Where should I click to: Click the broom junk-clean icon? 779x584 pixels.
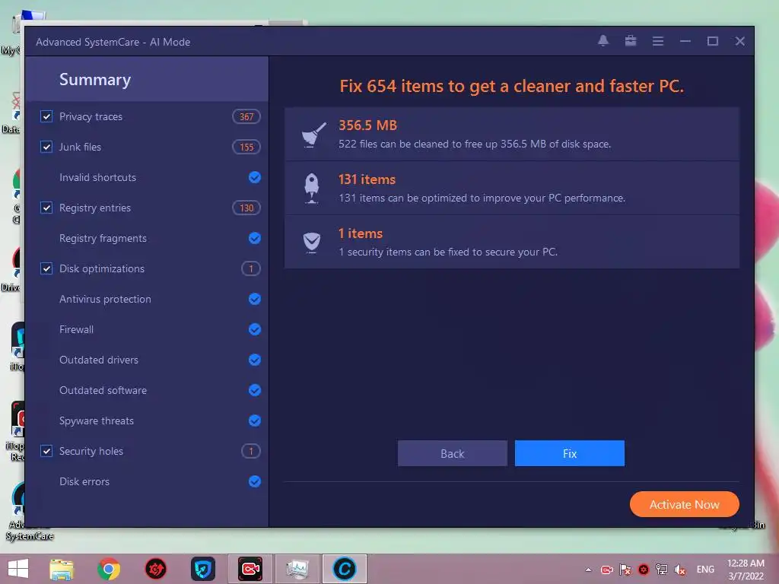[x=313, y=135]
